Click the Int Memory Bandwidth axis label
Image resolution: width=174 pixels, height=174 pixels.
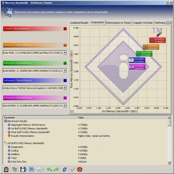click(120, 111)
